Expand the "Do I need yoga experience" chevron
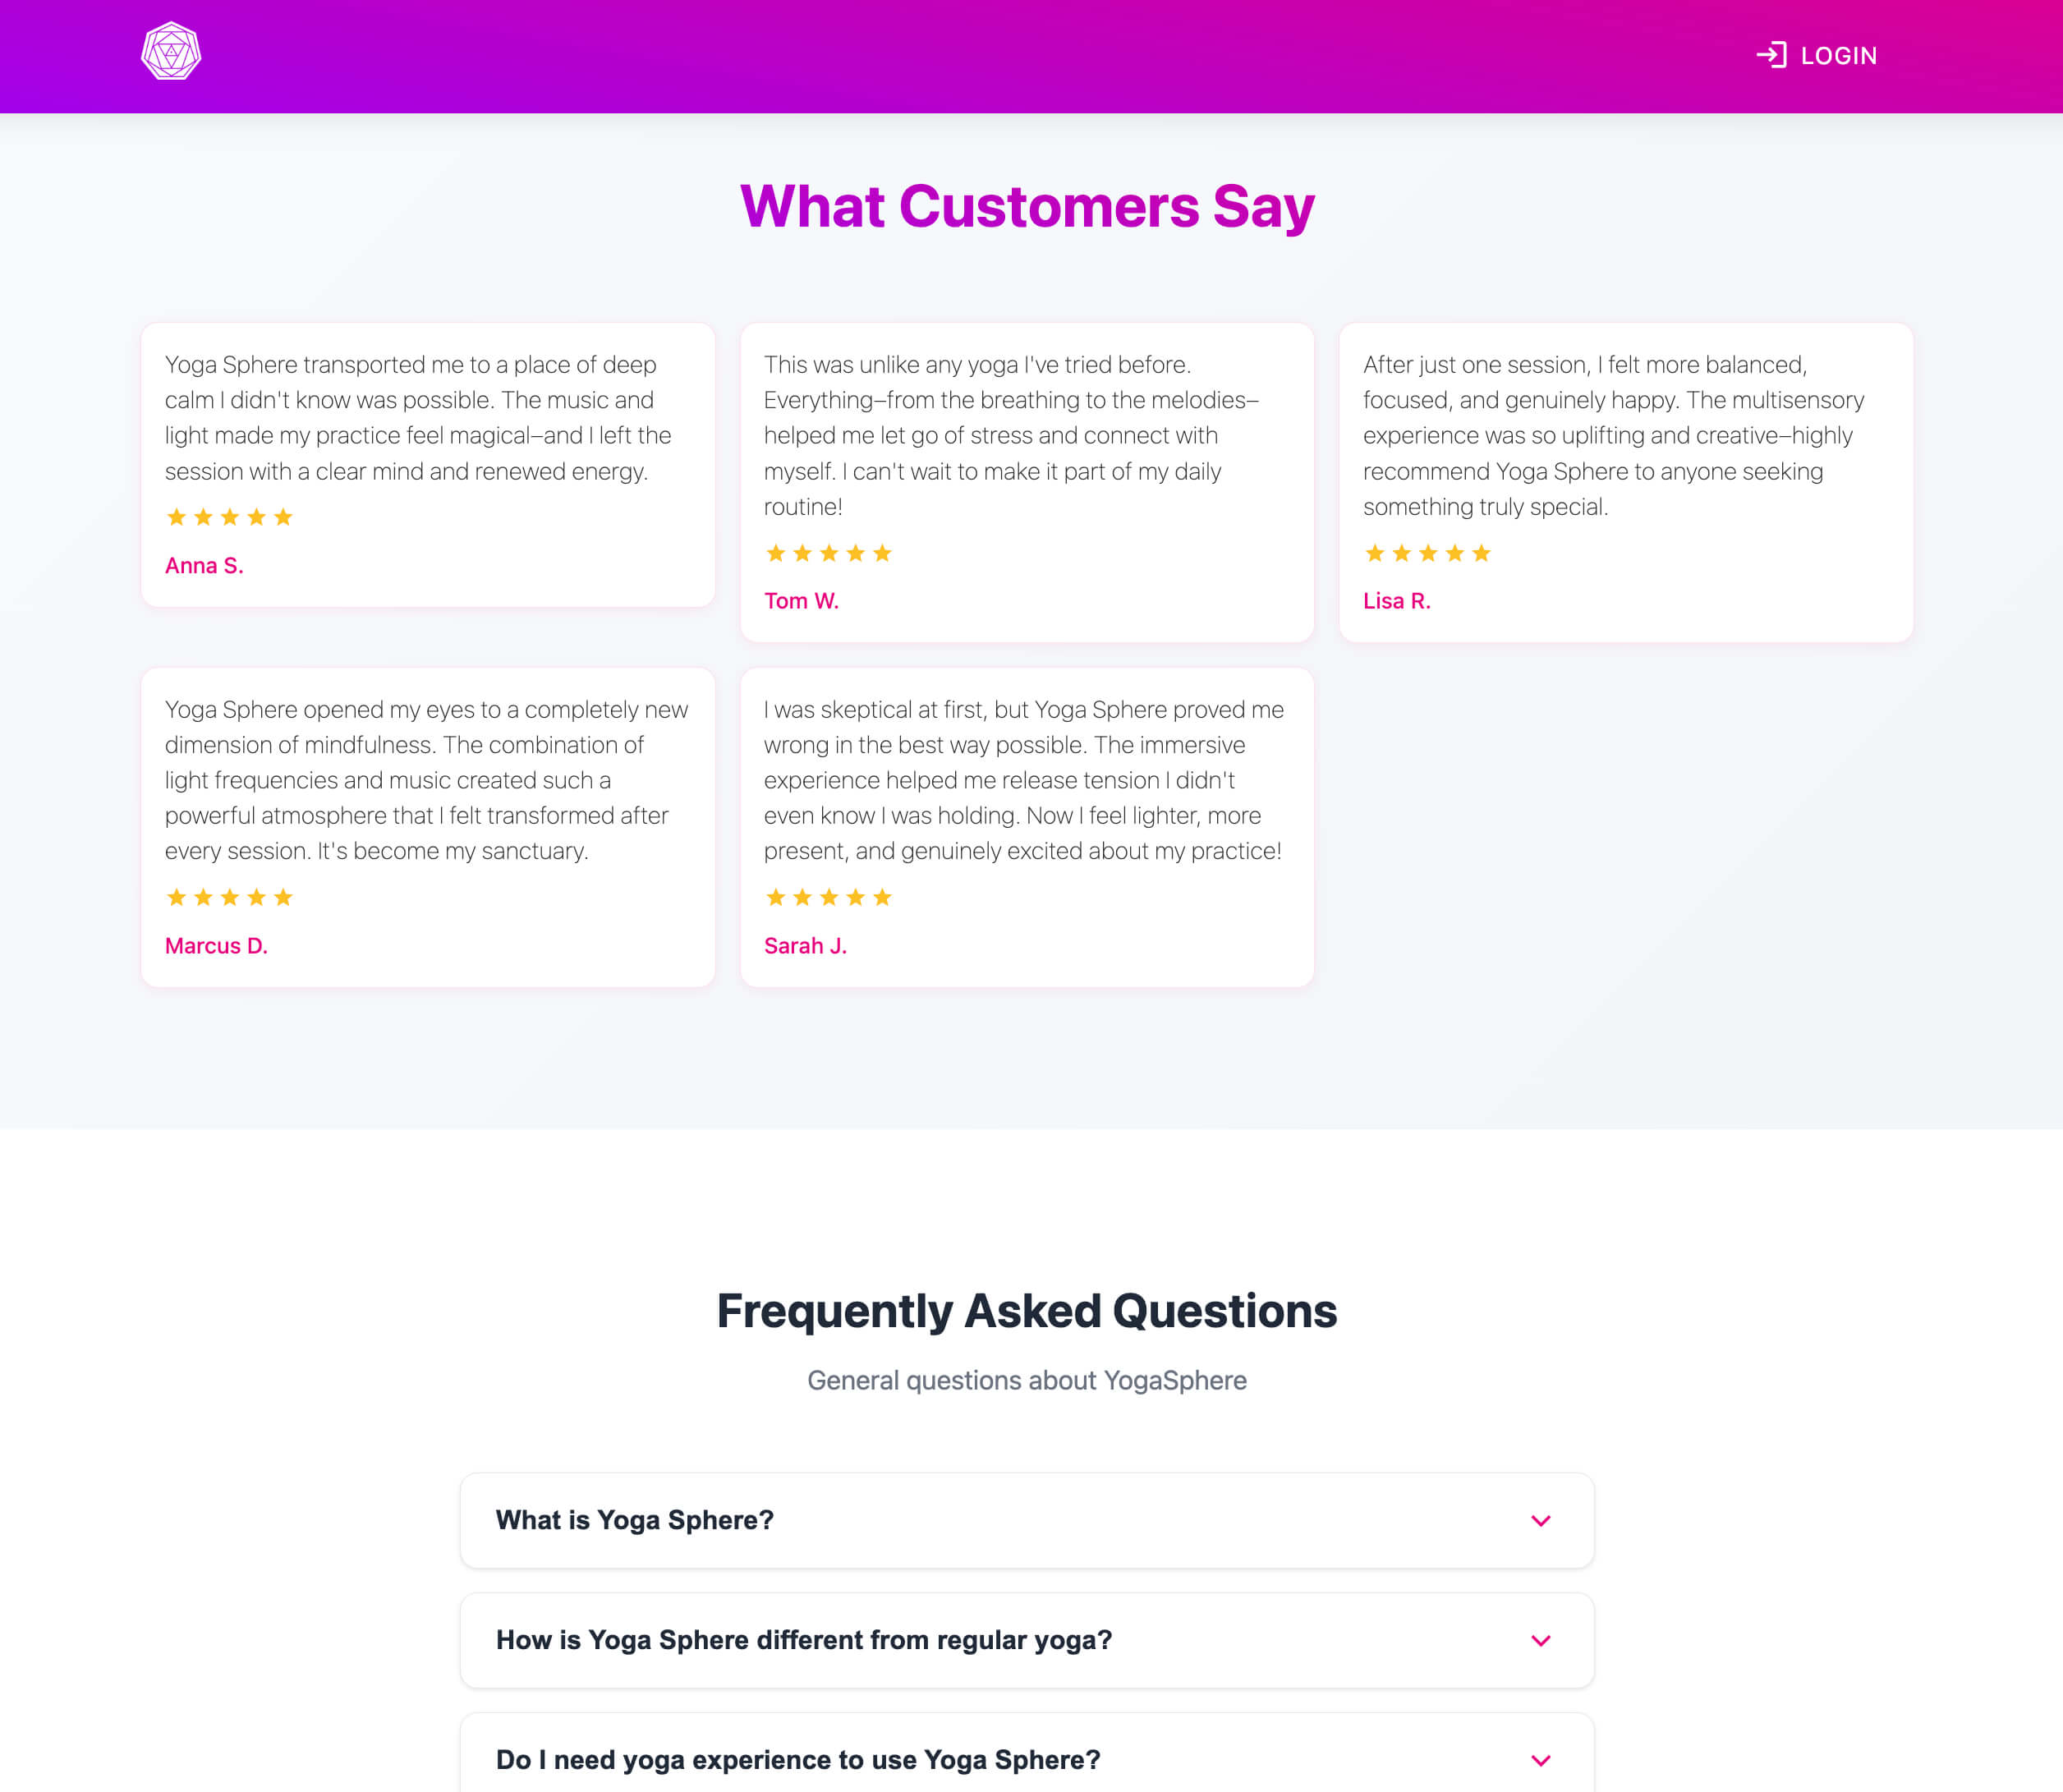 point(1540,1760)
